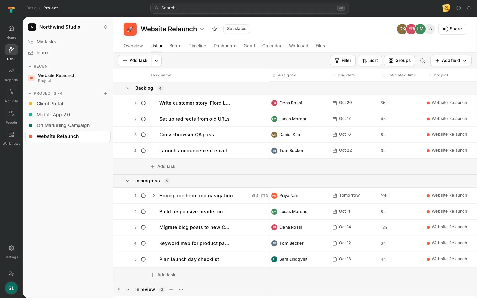The width and height of the screenshot is (477, 298).
Task: Collapse the In progress group
Action: pyautogui.click(x=128, y=181)
